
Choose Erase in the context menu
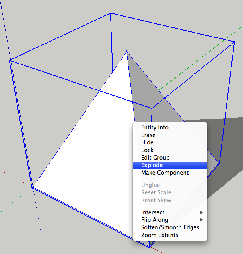(x=148, y=135)
